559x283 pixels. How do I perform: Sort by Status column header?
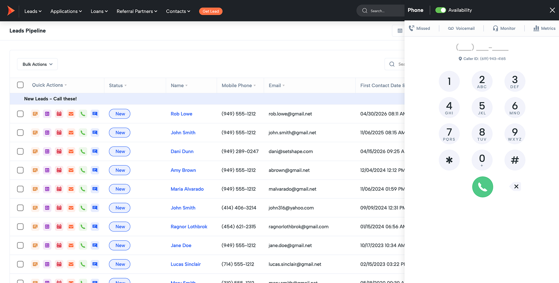pos(118,85)
